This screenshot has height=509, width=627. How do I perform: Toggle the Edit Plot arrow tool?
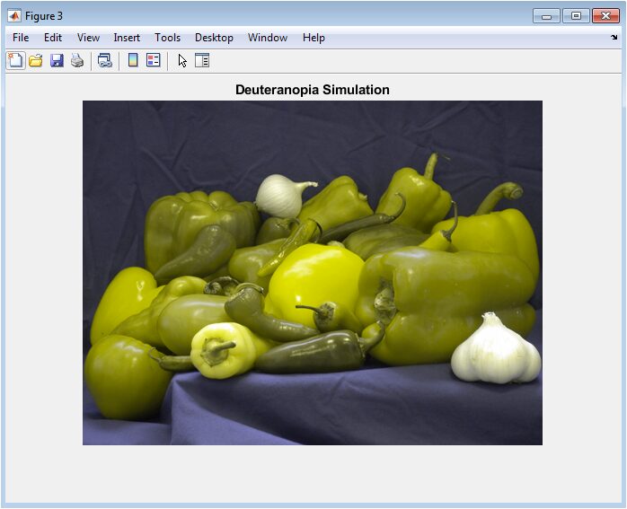181,61
